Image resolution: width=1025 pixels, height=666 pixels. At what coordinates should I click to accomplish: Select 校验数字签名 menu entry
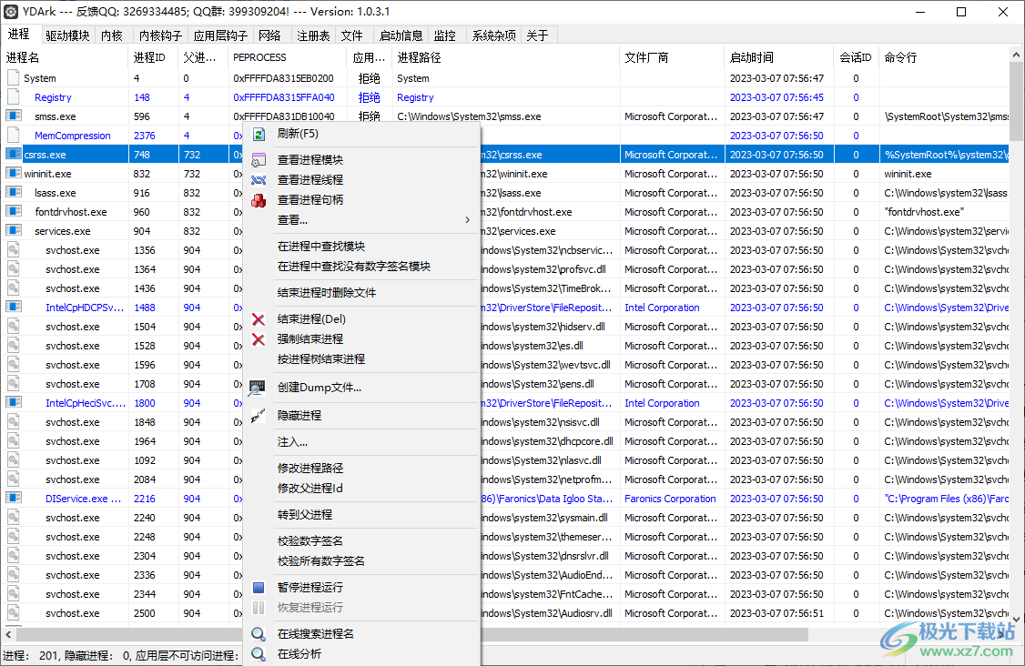pos(310,541)
